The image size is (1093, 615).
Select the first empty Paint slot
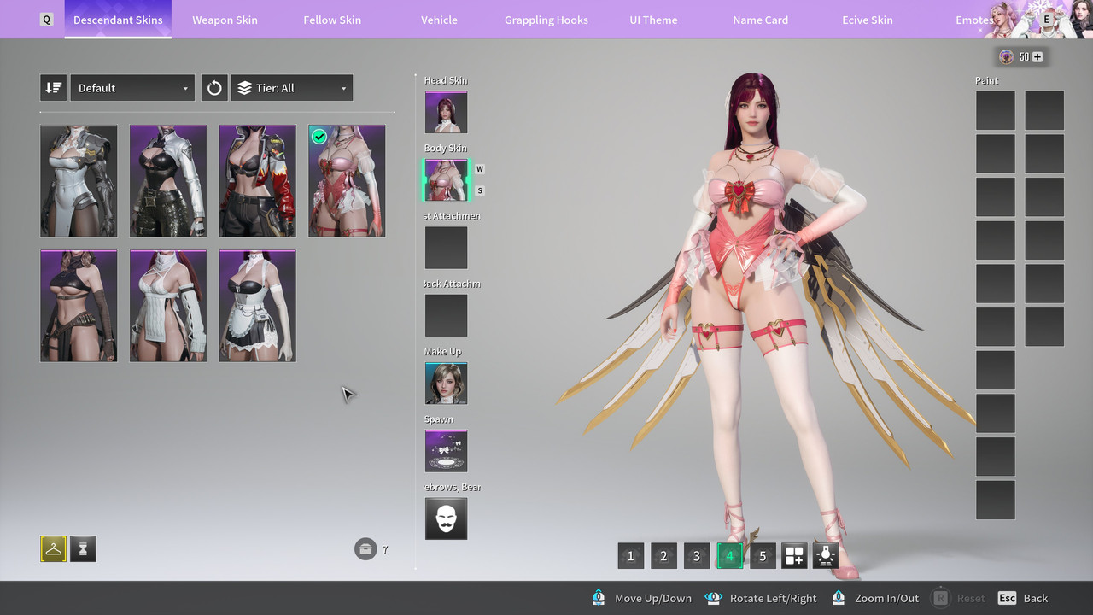pyautogui.click(x=996, y=111)
